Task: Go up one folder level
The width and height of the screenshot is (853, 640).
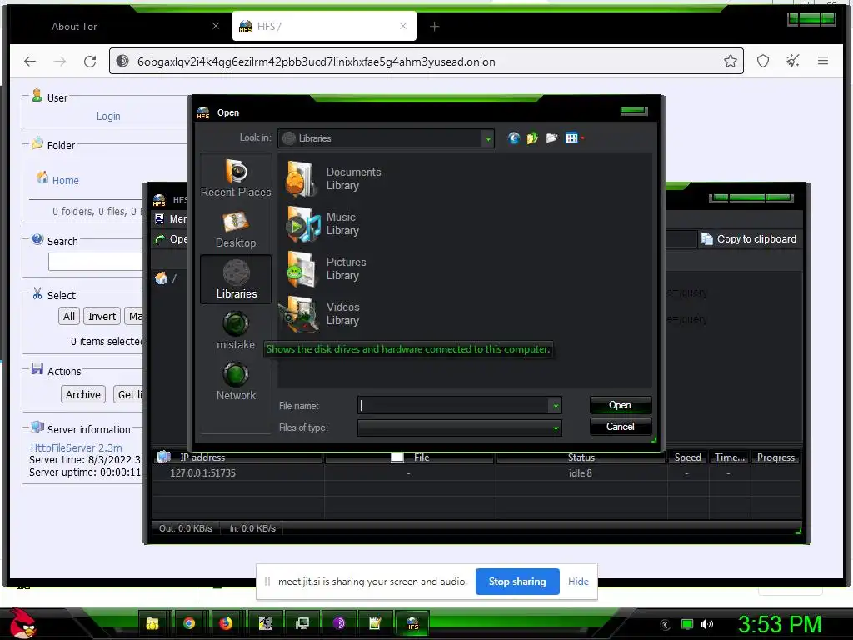Action: point(532,138)
